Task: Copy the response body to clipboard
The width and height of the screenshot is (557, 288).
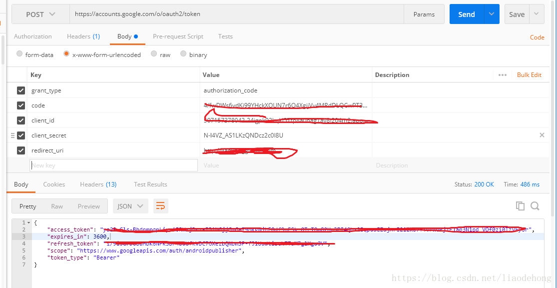Action: click(x=520, y=206)
